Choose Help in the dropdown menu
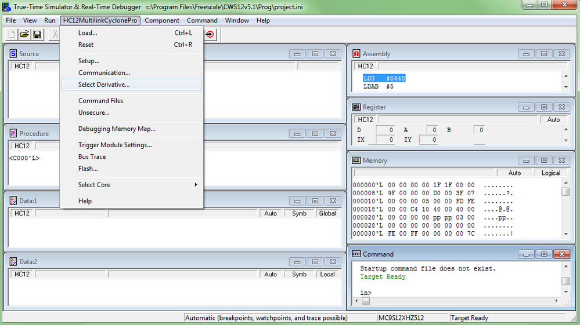This screenshot has width=580, height=325. point(131,201)
